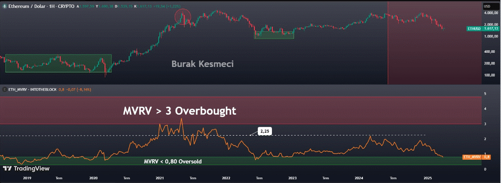This screenshot has width=501, height=183.
Task: Click the 1.617,13 current price label
Action: 491,29
